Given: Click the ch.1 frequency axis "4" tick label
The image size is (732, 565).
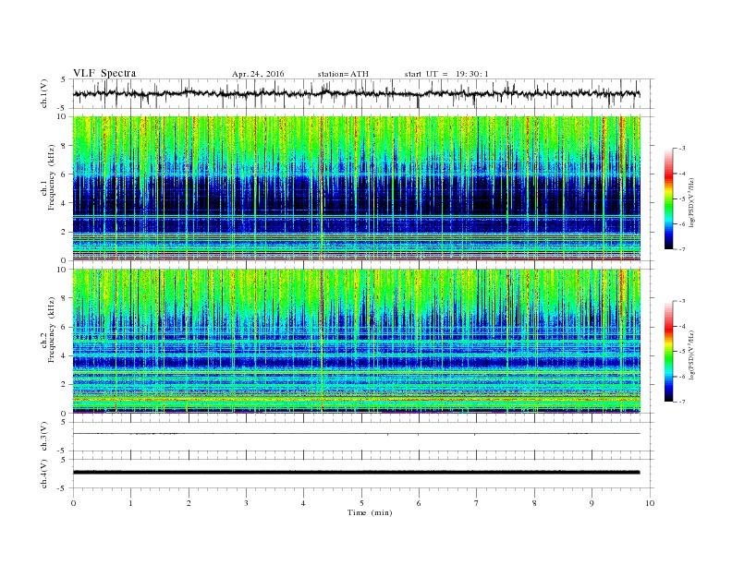Looking at the screenshot, I should click(65, 203).
